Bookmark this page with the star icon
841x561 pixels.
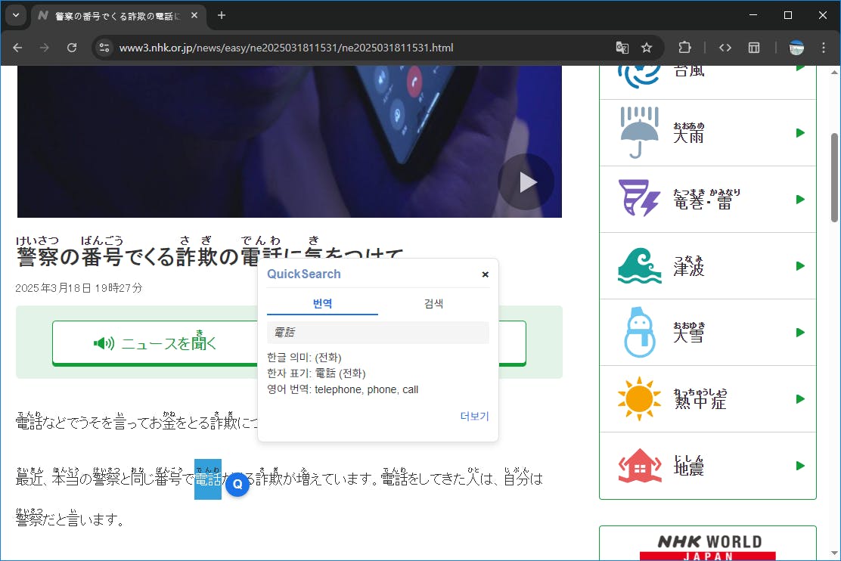coord(647,48)
